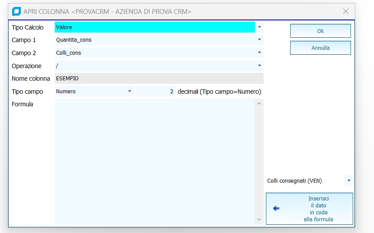Click the Nome colonna label

point(31,79)
